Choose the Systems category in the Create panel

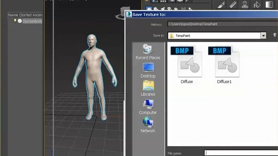(x=190, y=9)
